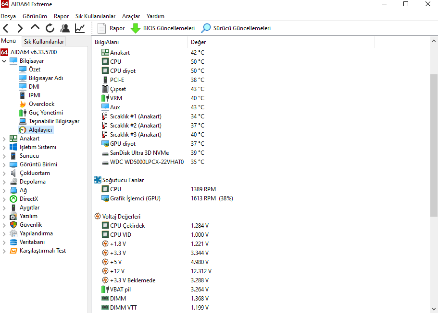Select the 1389 RPM value

(x=203, y=189)
